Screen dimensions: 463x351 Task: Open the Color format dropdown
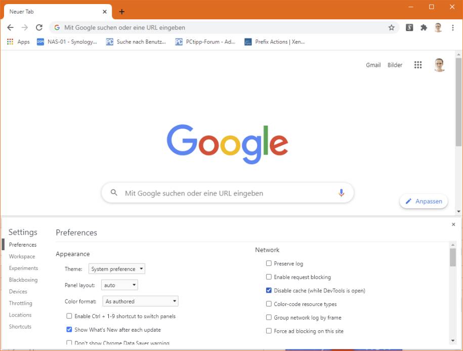pos(140,301)
